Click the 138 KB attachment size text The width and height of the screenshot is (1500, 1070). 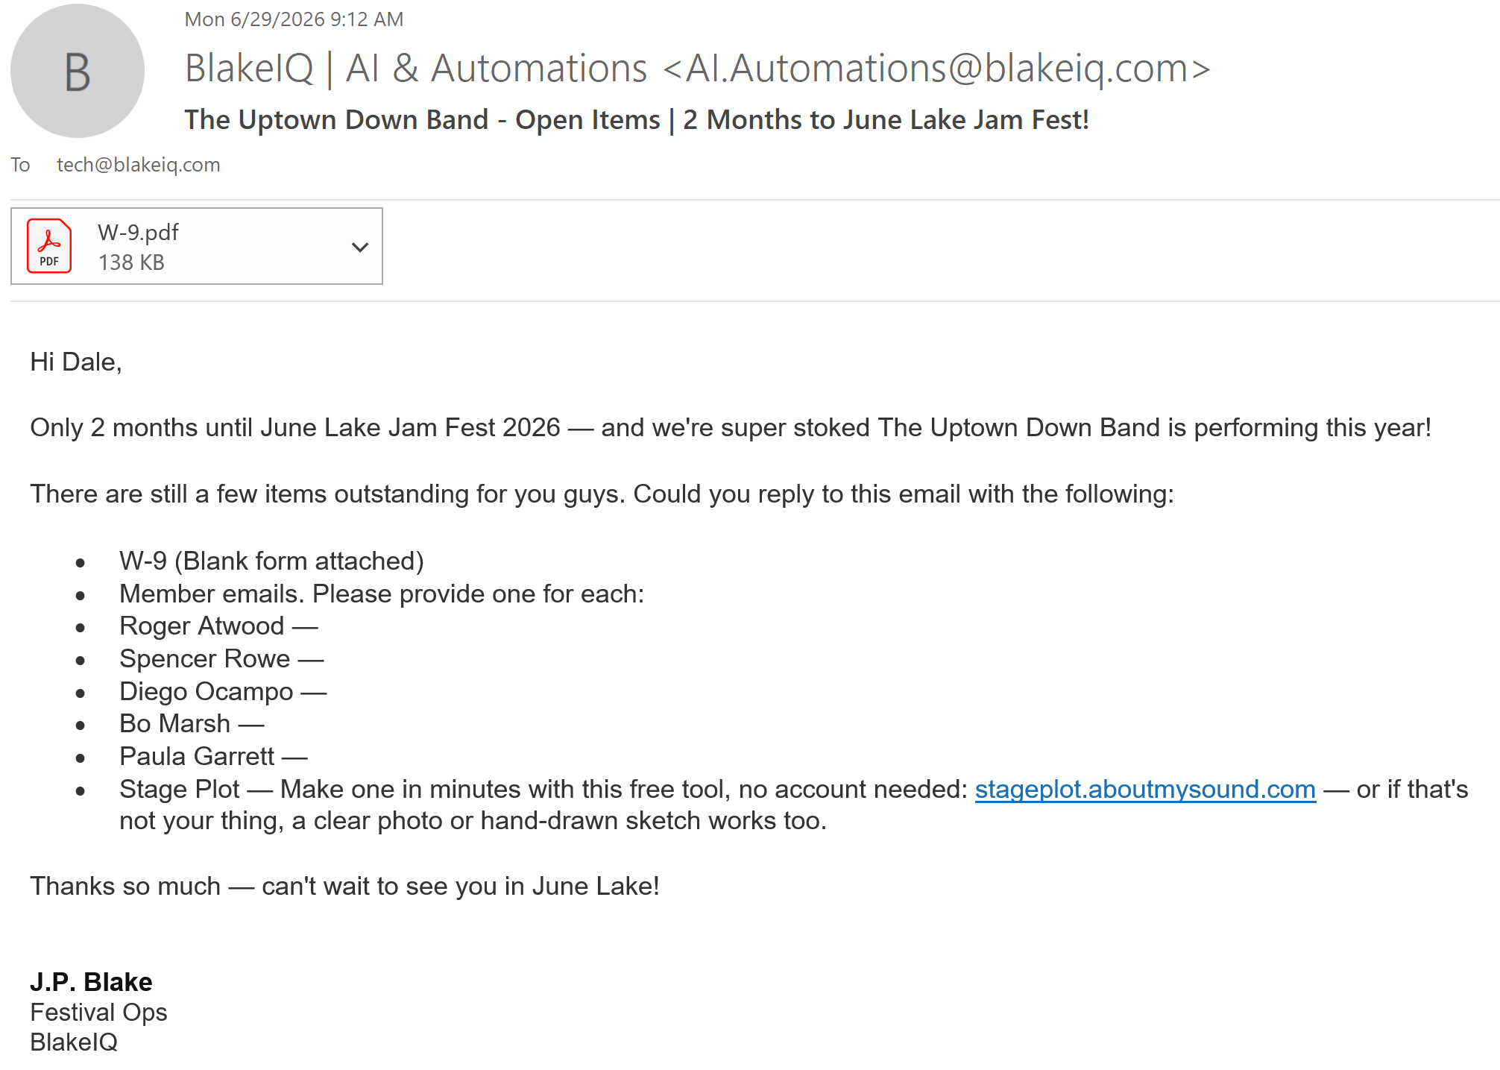pyautogui.click(x=131, y=262)
